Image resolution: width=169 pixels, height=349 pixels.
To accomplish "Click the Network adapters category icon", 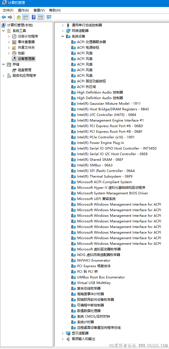I will click(68, 31).
